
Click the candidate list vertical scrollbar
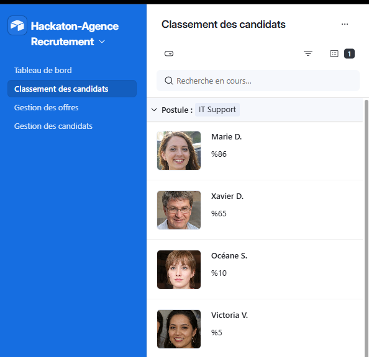click(367, 228)
